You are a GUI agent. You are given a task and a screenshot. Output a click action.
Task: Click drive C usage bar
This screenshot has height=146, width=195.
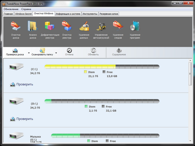pos(102,67)
